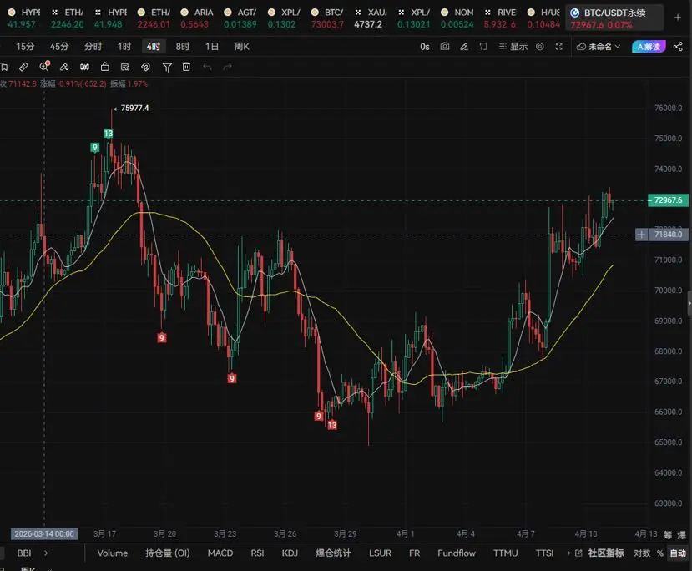Screen dimensions: 692x571
Task: Open the pencil edit icon in top toolbar
Action: click(x=464, y=47)
